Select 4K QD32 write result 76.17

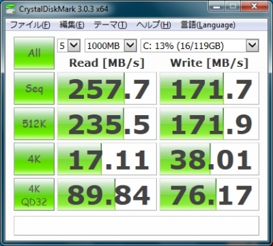[210, 194]
